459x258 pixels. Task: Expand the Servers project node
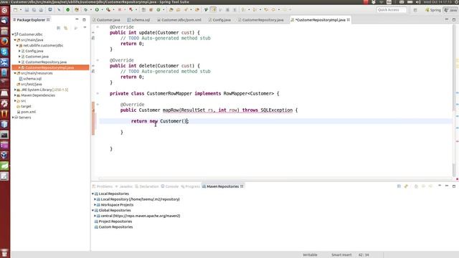pyautogui.click(x=13, y=118)
